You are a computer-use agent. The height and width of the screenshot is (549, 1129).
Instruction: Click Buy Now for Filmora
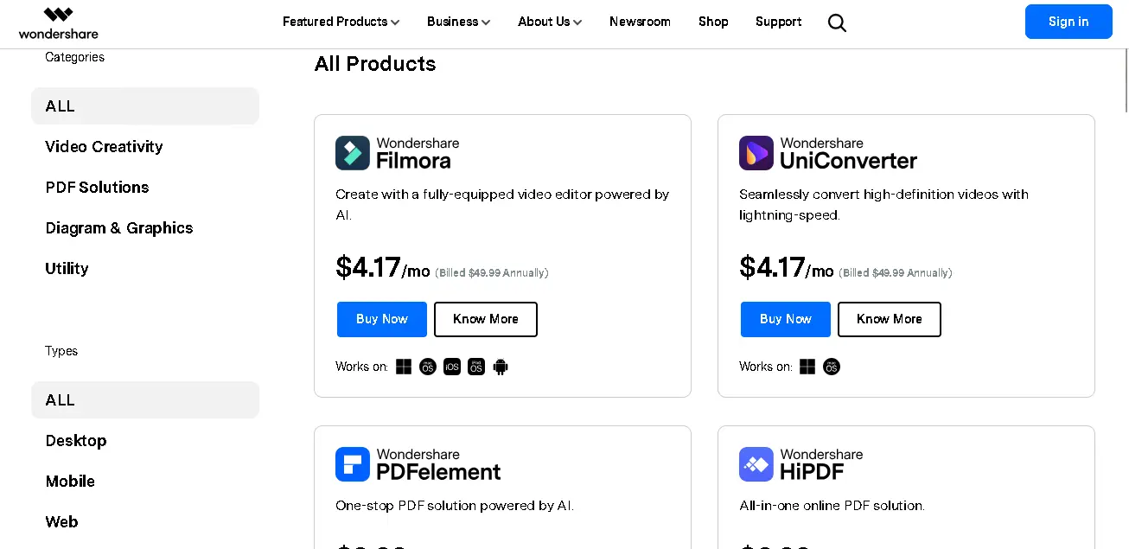(x=382, y=319)
